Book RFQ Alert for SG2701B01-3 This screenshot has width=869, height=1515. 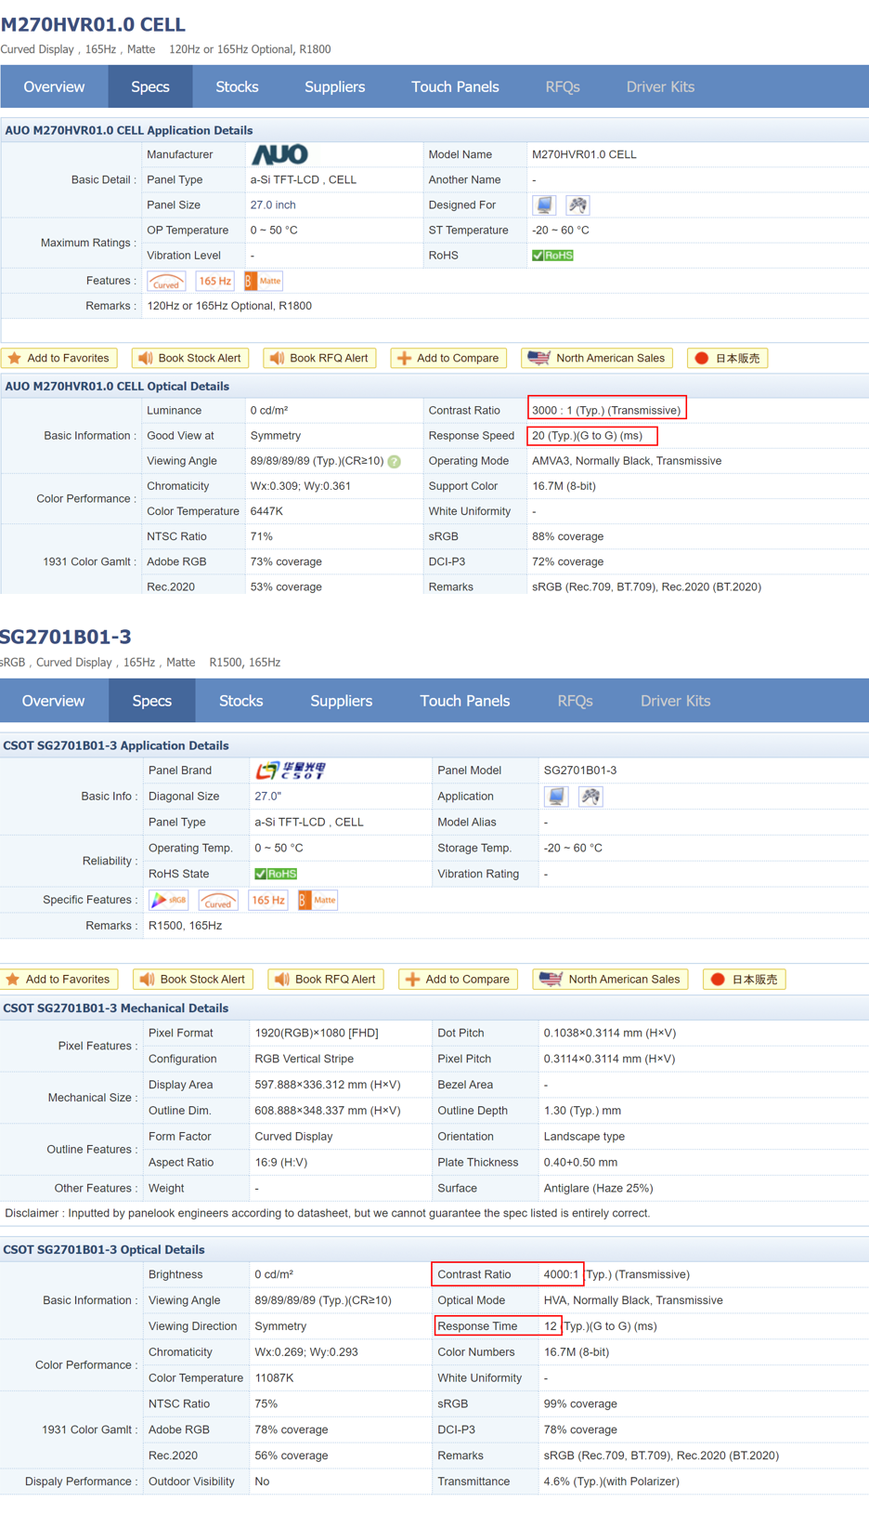326,979
